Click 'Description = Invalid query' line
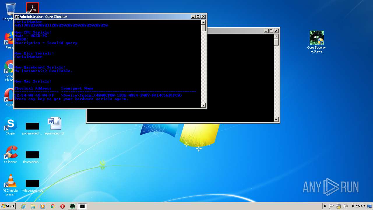 [46, 43]
